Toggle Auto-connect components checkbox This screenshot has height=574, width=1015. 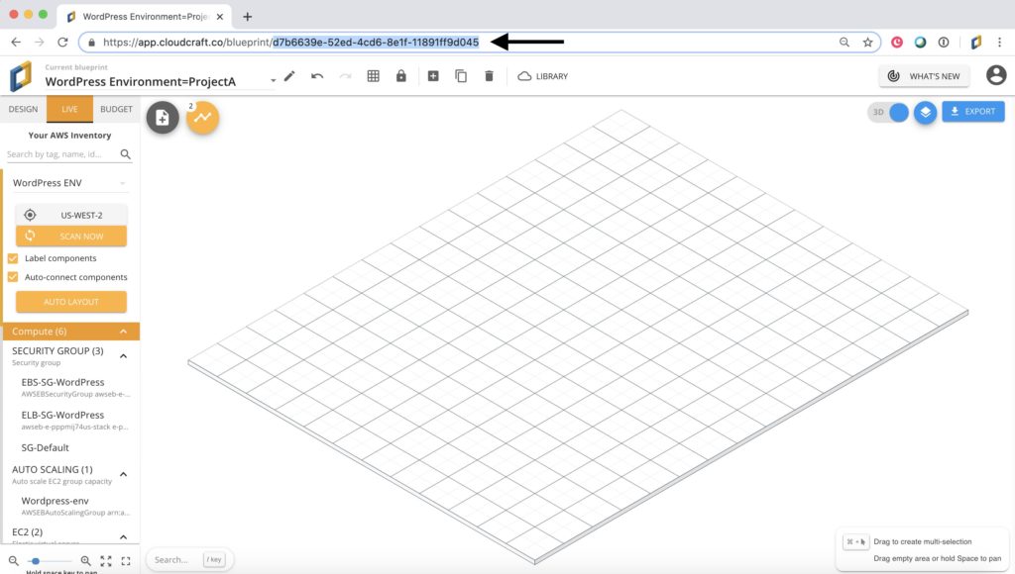13,277
